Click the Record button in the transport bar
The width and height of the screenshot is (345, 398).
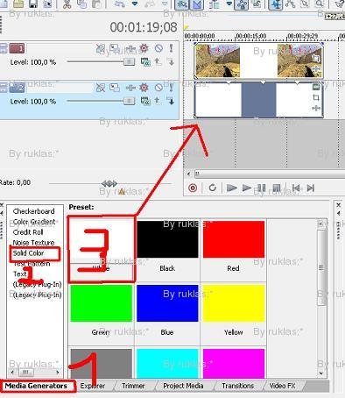[193, 188]
